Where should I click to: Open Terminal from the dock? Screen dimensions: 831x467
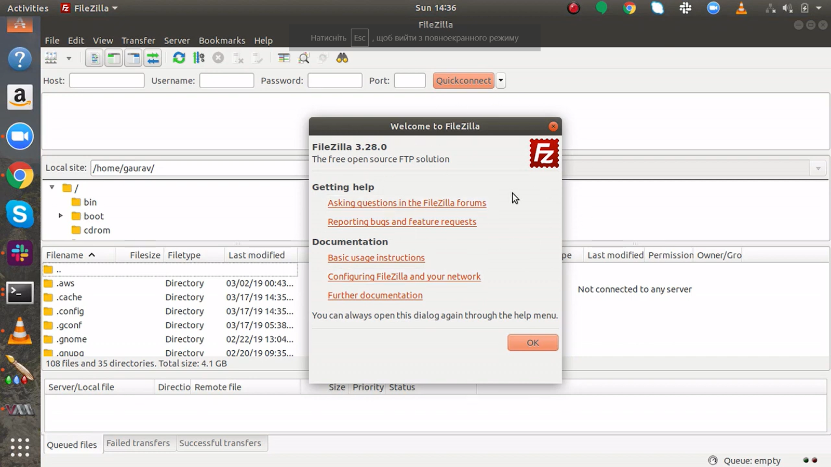(20, 293)
